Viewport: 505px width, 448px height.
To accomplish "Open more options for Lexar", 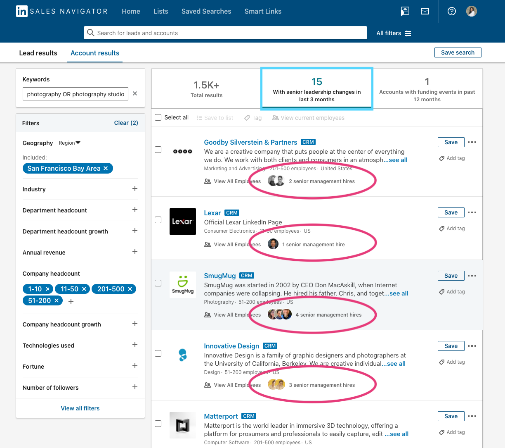I will (x=472, y=212).
